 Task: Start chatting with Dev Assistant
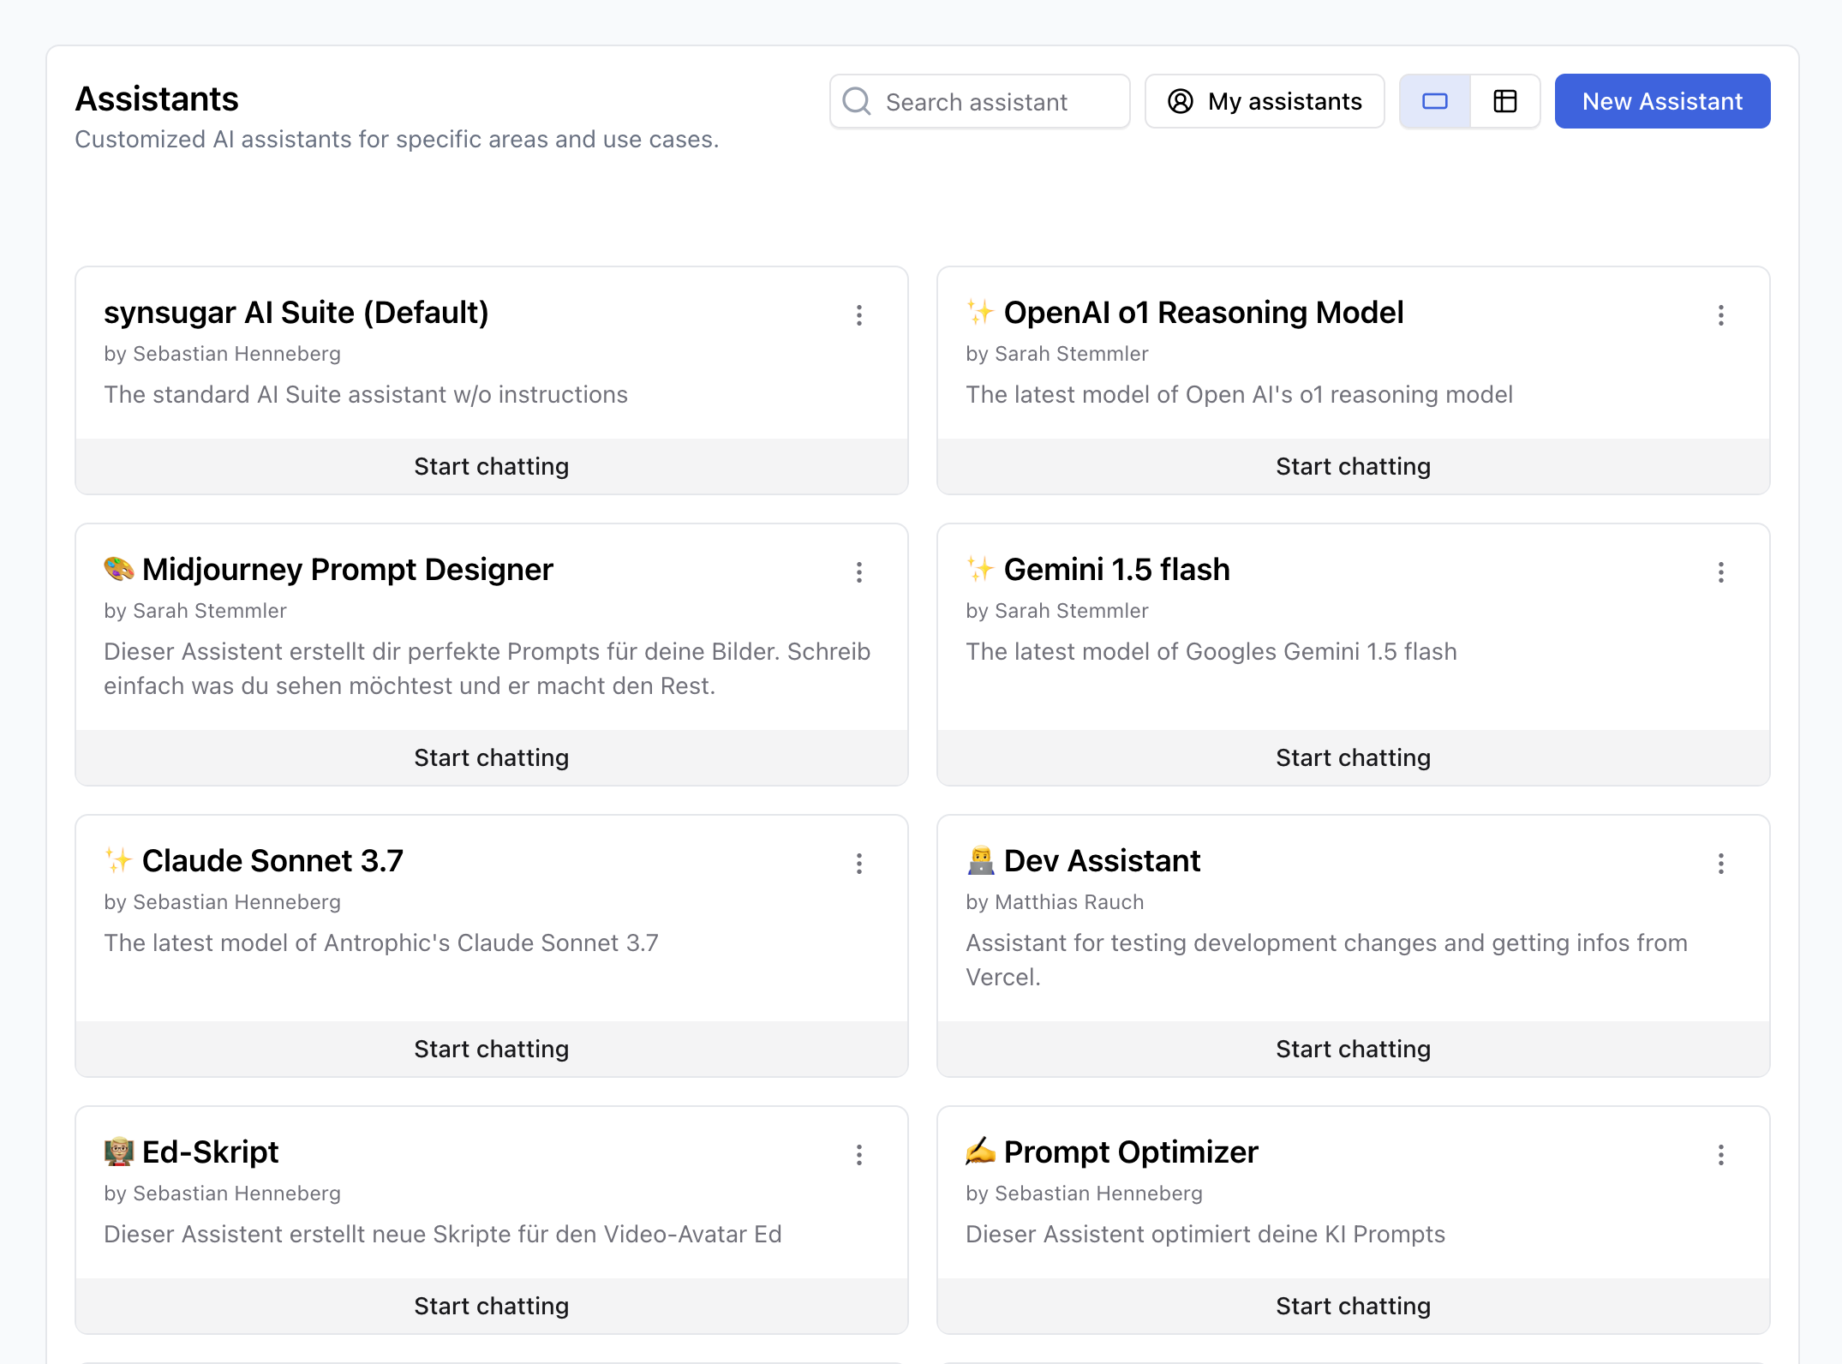pyautogui.click(x=1352, y=1049)
